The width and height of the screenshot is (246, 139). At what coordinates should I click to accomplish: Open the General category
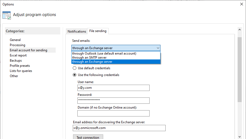pyautogui.click(x=15, y=40)
